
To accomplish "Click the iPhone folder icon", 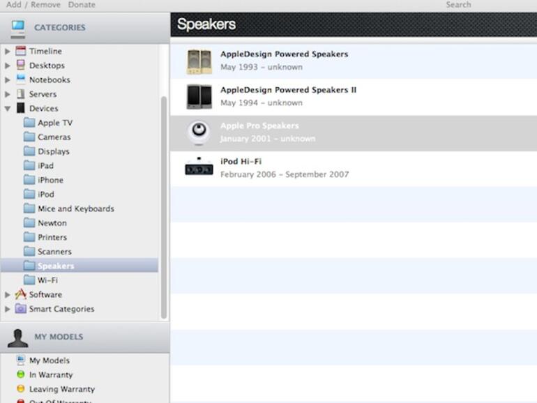I will pos(29,180).
